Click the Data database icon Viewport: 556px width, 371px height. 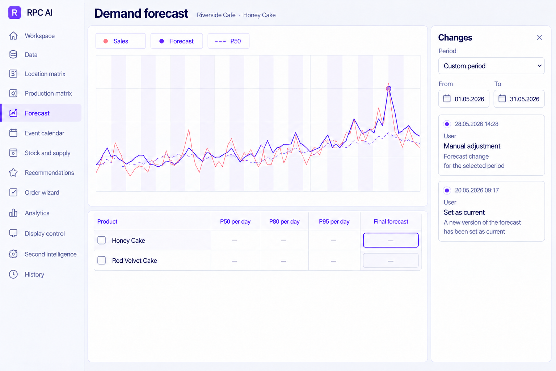pos(13,55)
